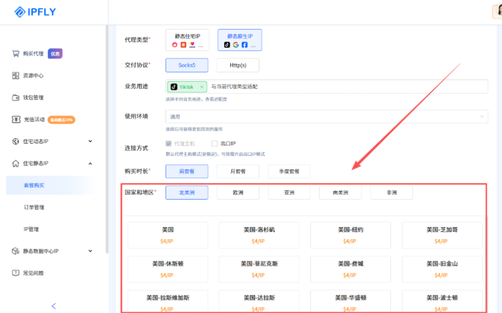This screenshot has height=313, width=502.
Task: Collapse the sidebar with the left arrow
Action: (54, 306)
